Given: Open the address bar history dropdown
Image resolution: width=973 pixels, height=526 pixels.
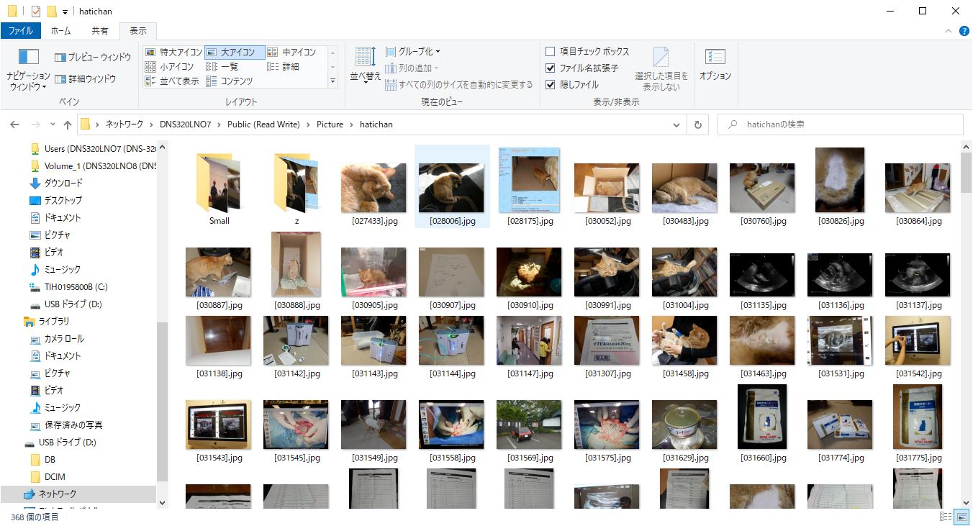Looking at the screenshot, I should tap(676, 124).
